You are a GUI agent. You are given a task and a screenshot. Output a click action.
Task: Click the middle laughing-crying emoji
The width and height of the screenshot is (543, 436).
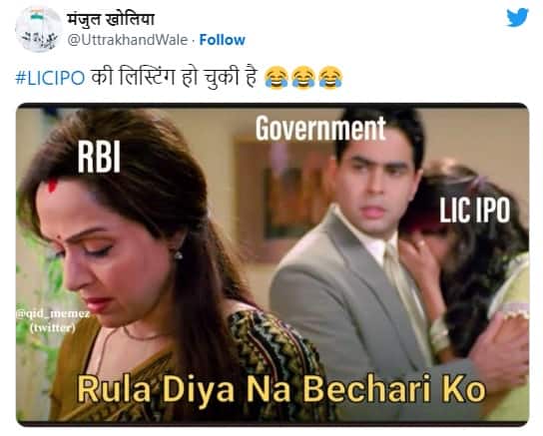pos(303,77)
